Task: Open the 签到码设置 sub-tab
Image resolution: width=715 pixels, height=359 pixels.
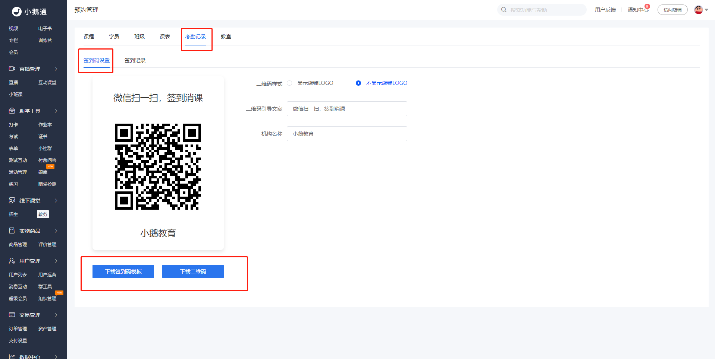Action: click(x=97, y=60)
